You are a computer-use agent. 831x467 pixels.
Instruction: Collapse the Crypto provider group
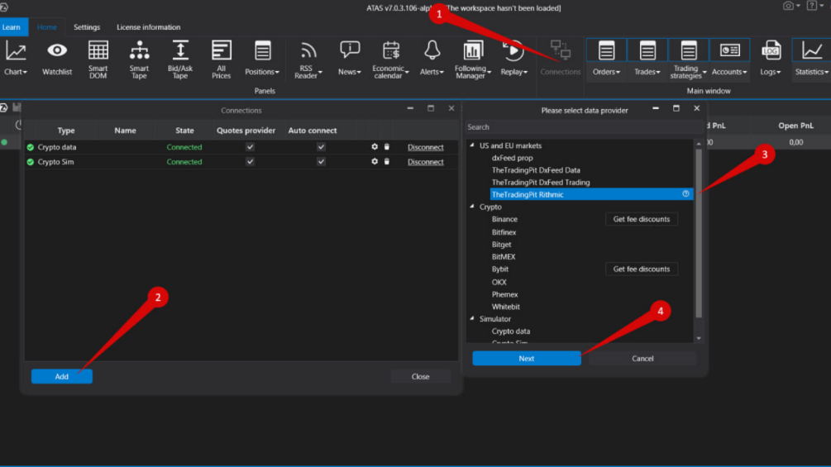[x=472, y=207]
